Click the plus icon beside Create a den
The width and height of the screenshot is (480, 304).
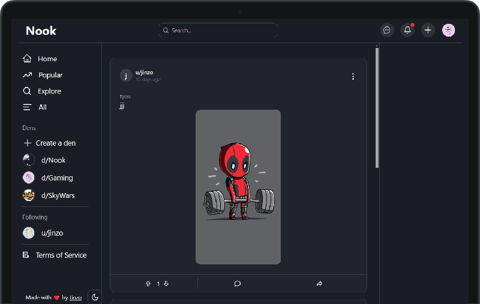28,143
